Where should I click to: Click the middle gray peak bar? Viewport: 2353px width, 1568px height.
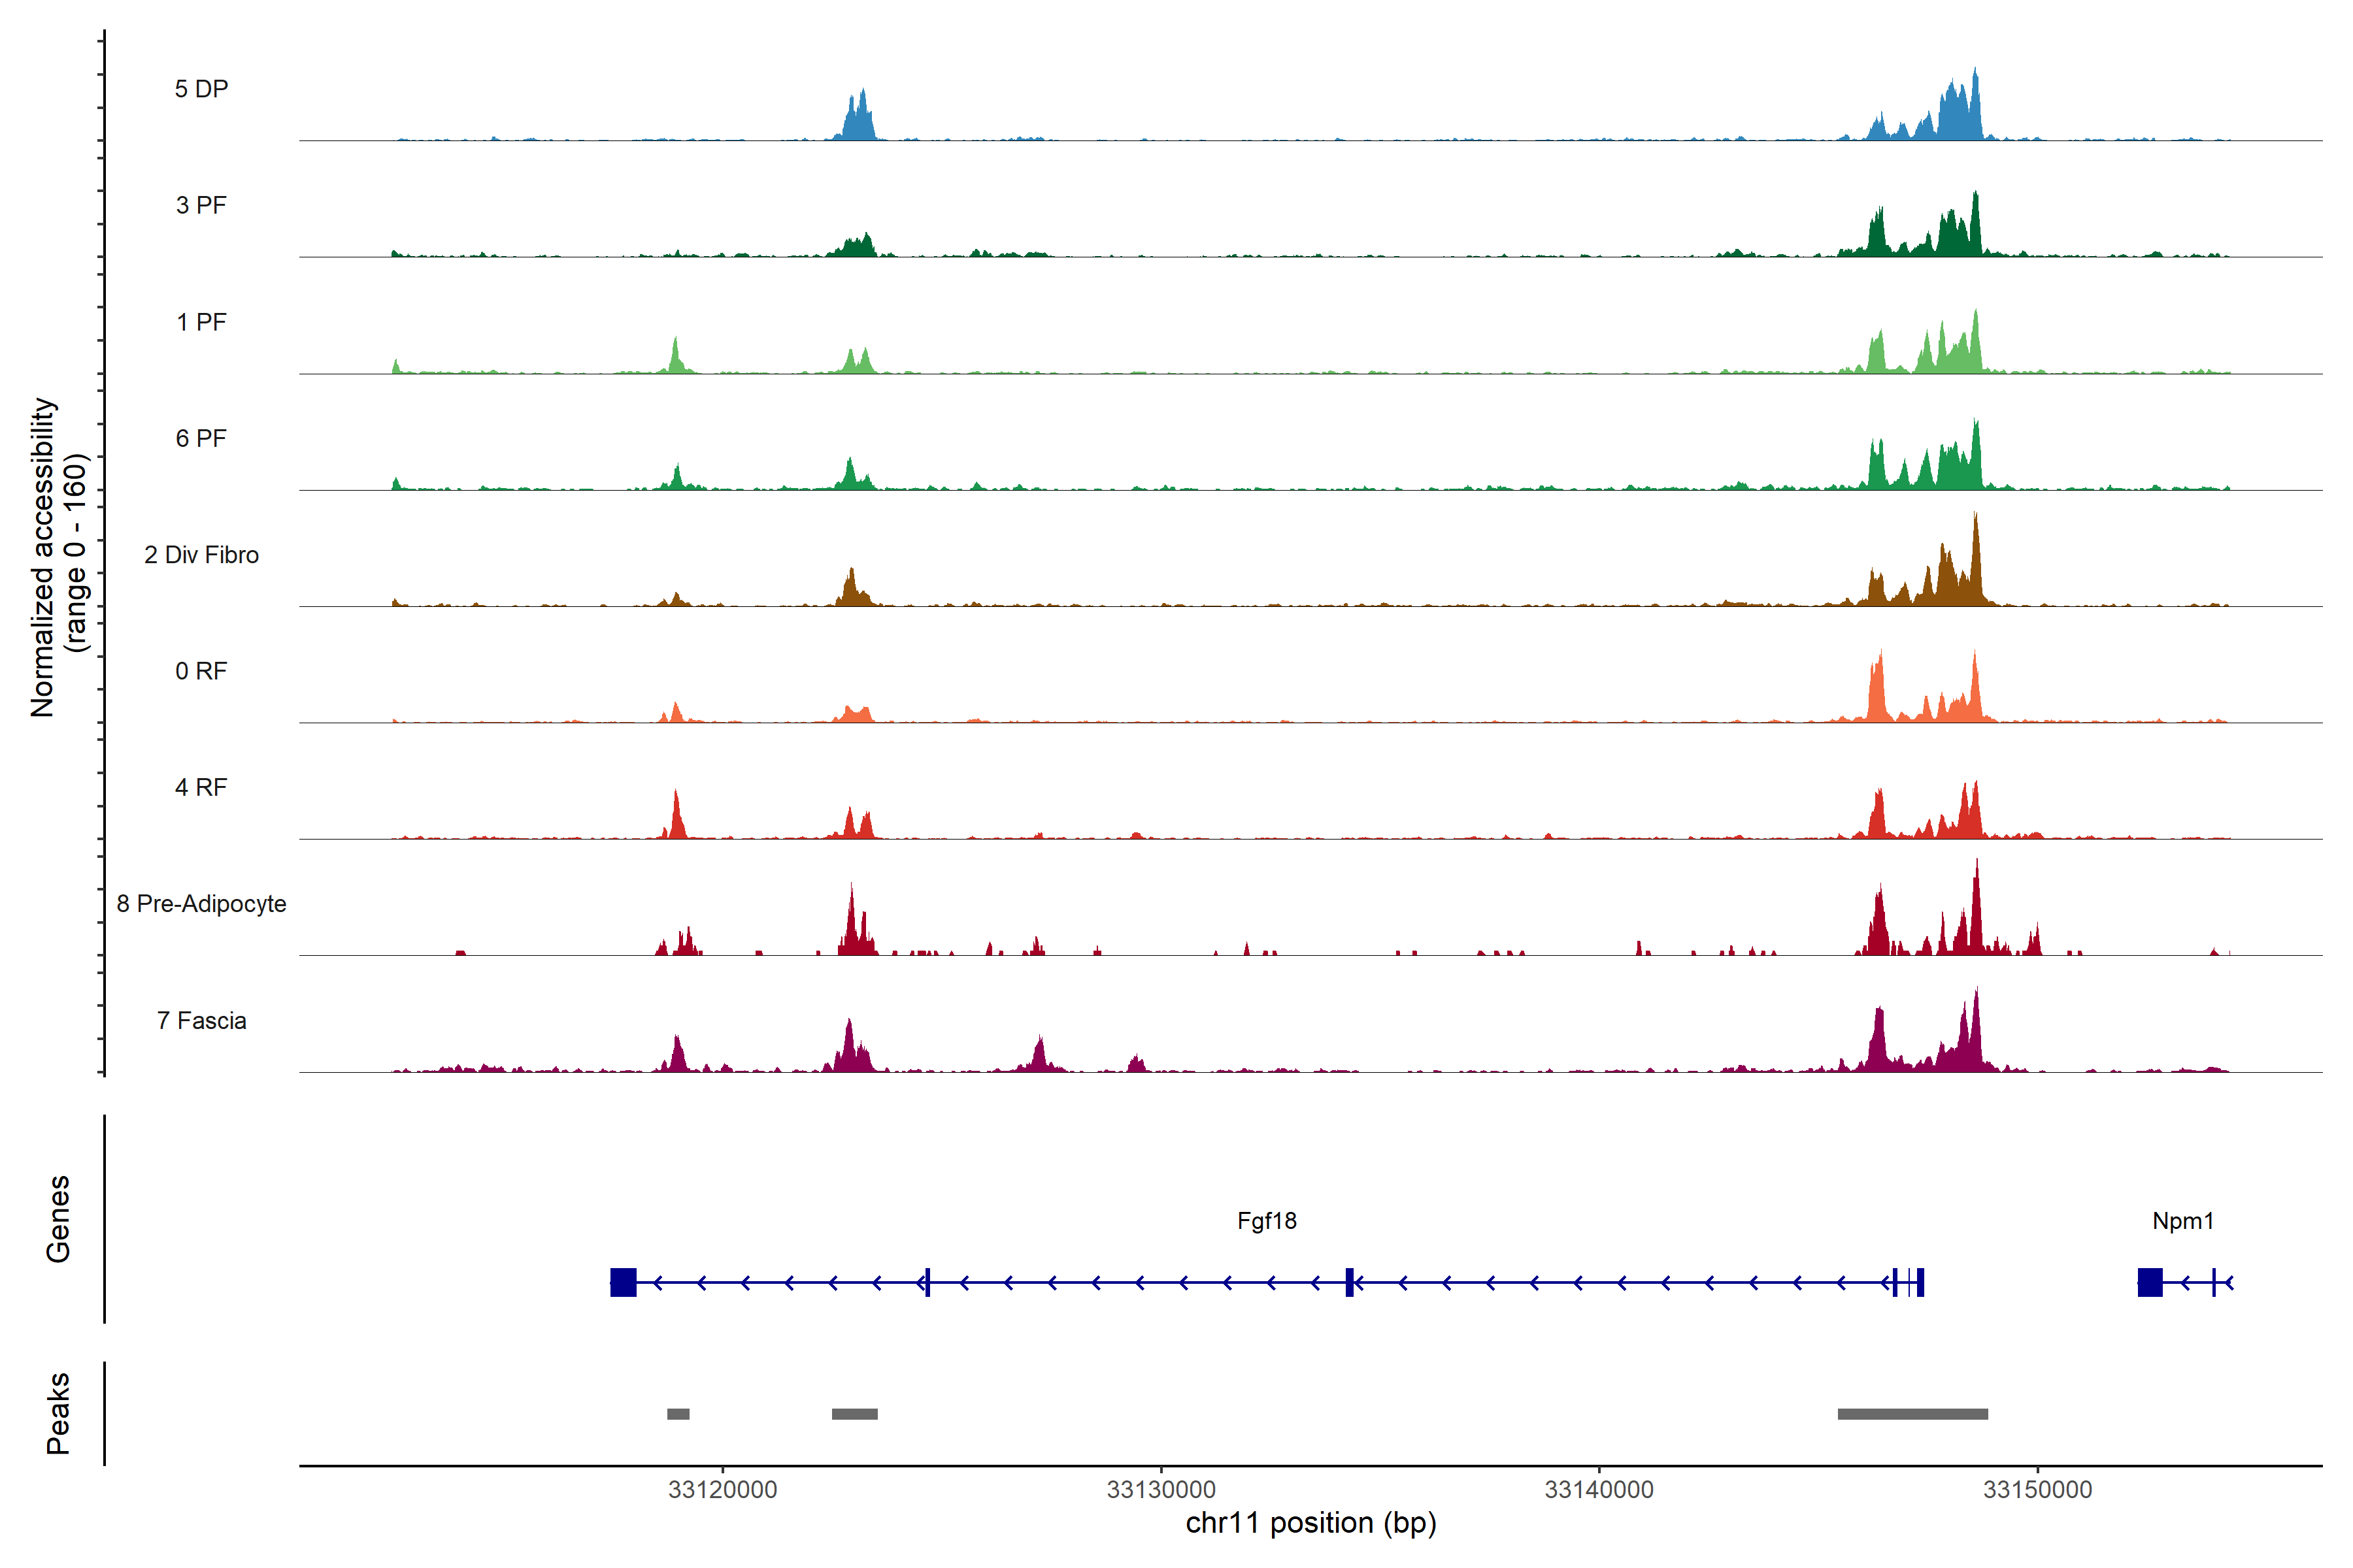(854, 1414)
